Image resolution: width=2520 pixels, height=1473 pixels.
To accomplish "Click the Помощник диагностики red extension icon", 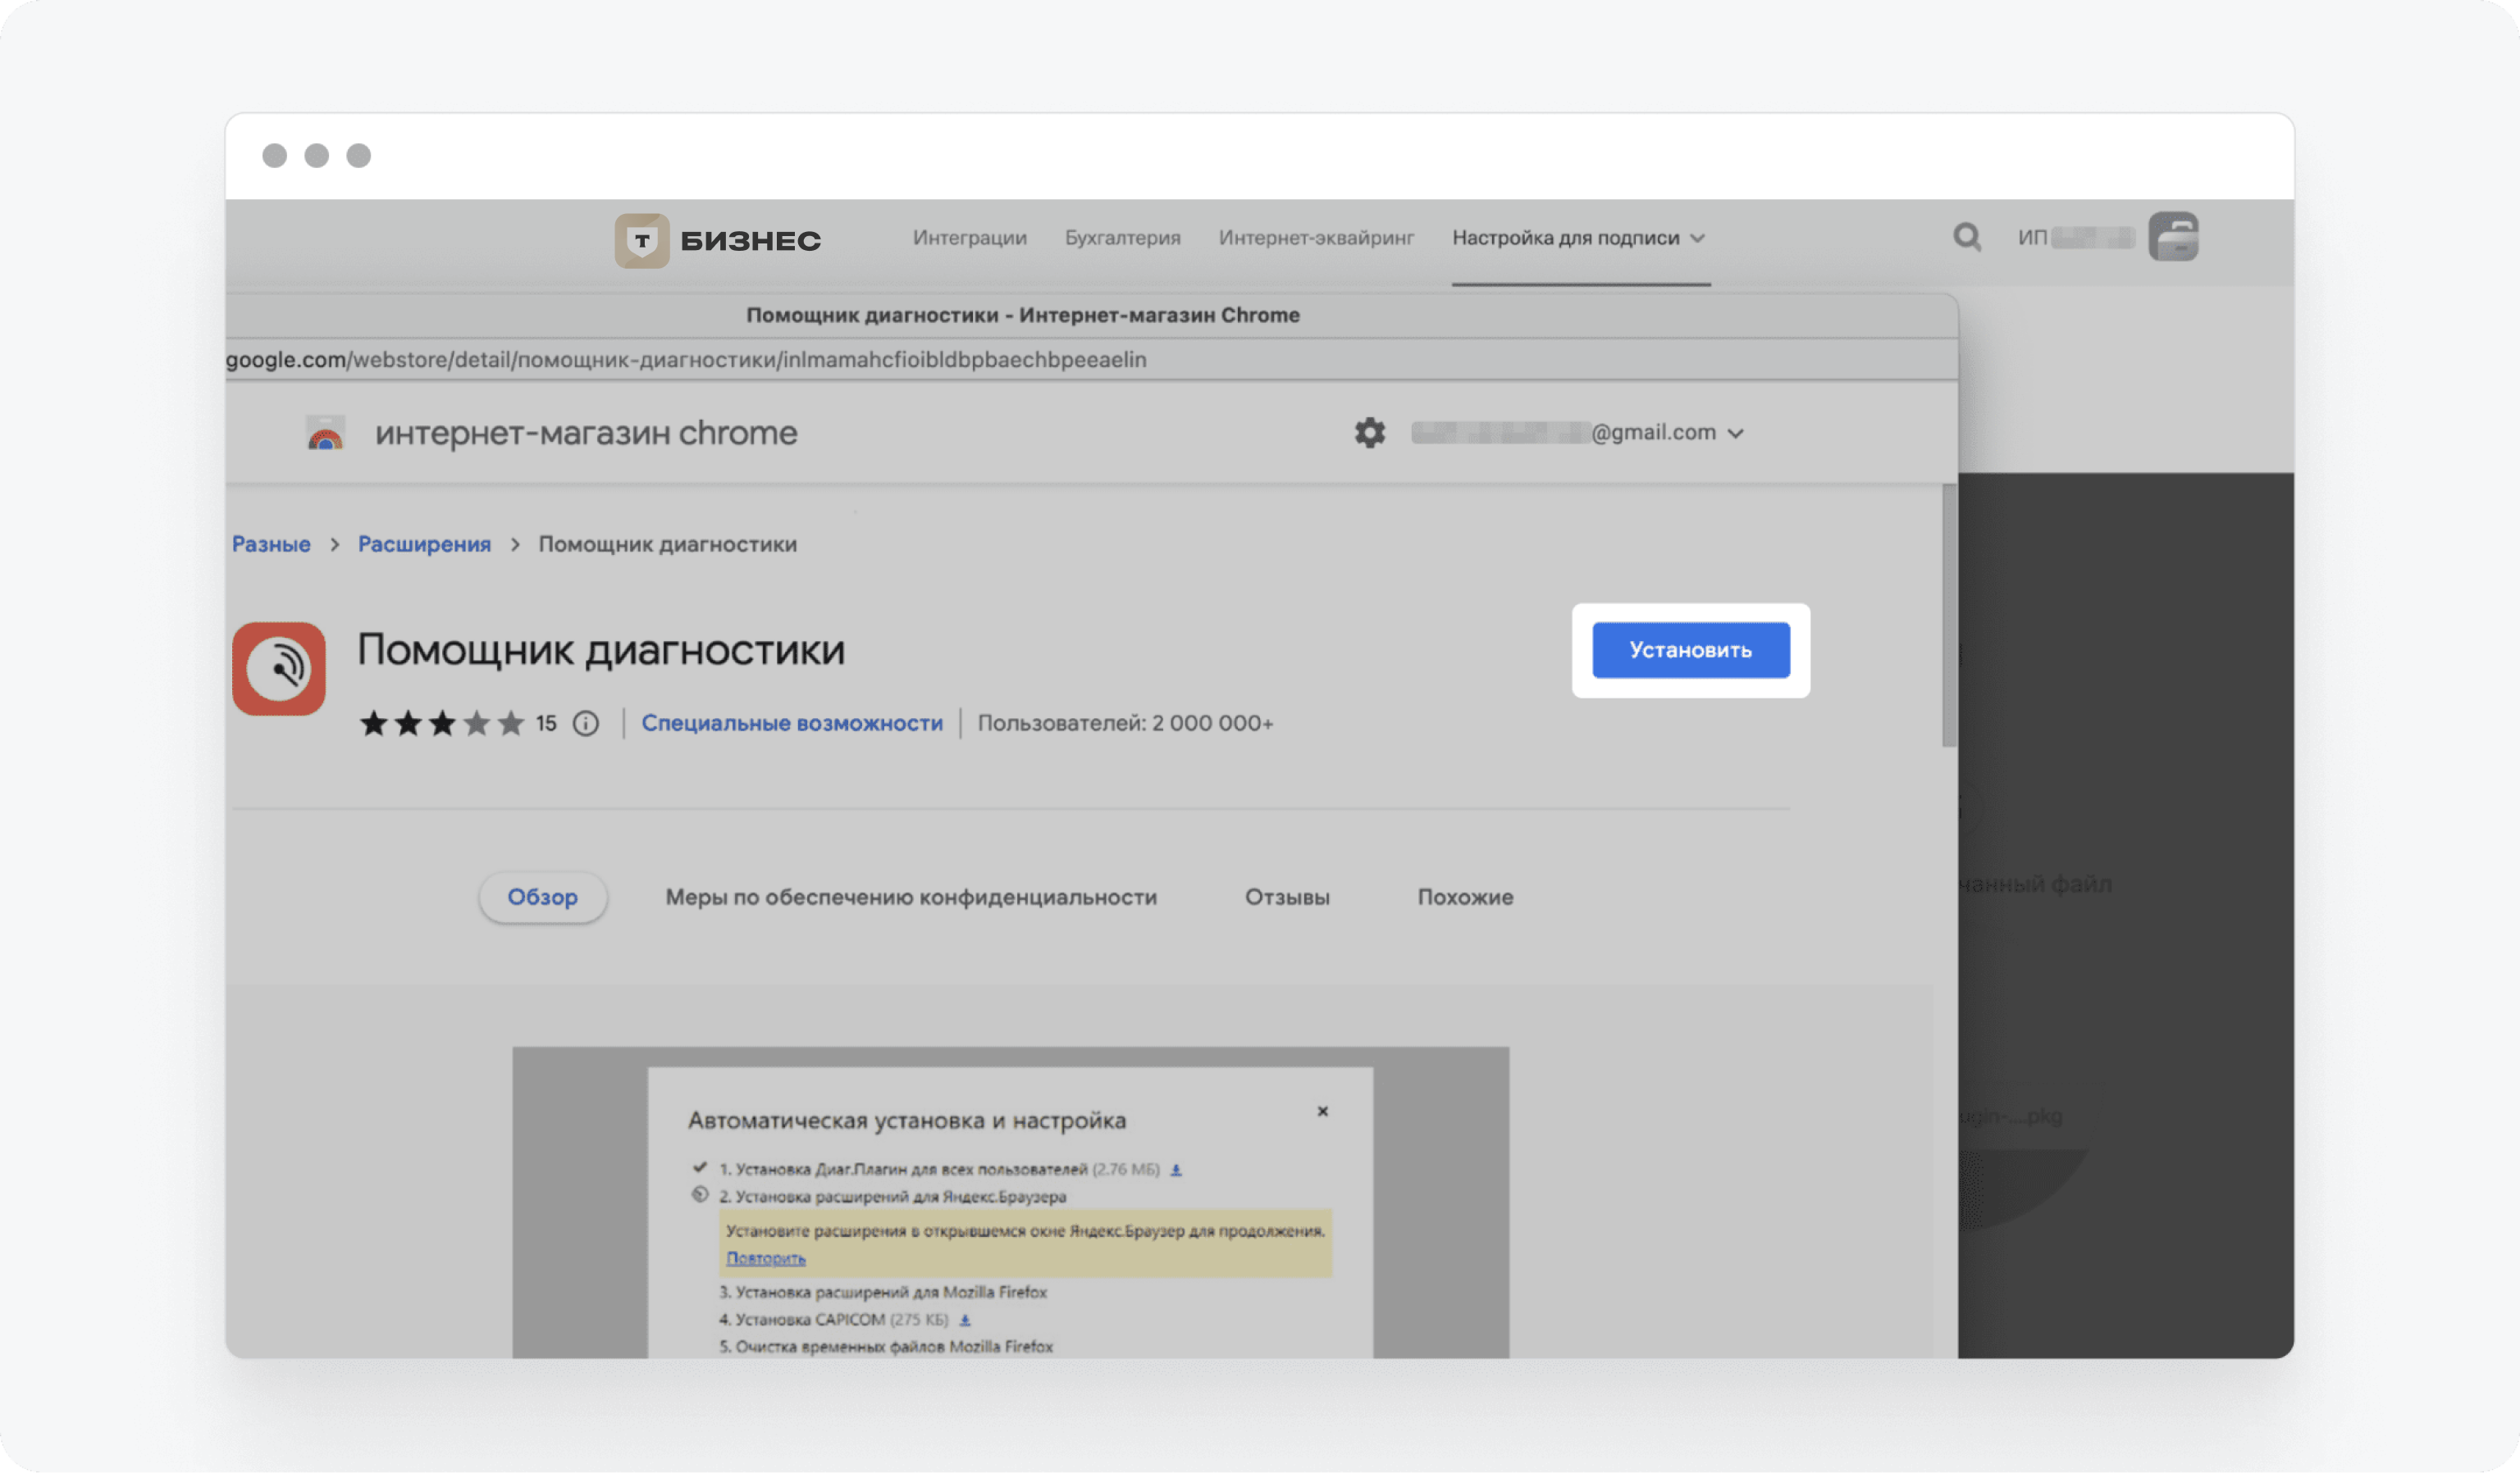I will pyautogui.click(x=279, y=669).
